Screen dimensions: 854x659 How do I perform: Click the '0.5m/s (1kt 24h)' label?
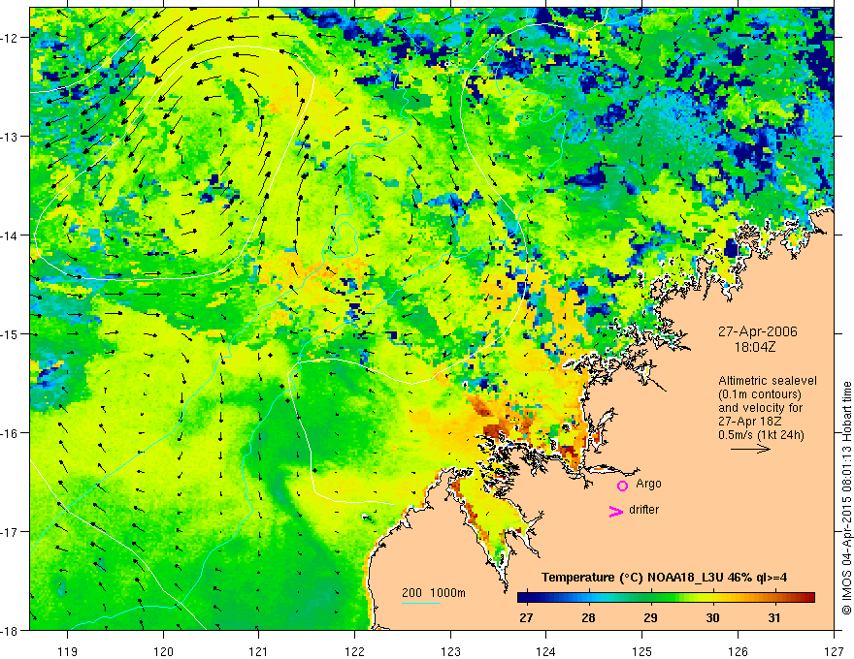tap(761, 435)
